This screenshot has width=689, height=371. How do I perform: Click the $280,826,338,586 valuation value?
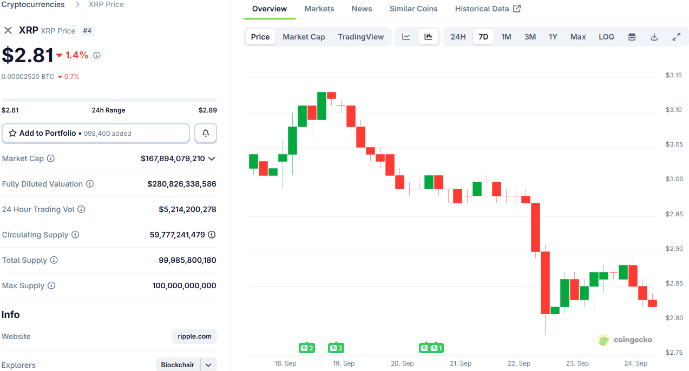point(182,184)
